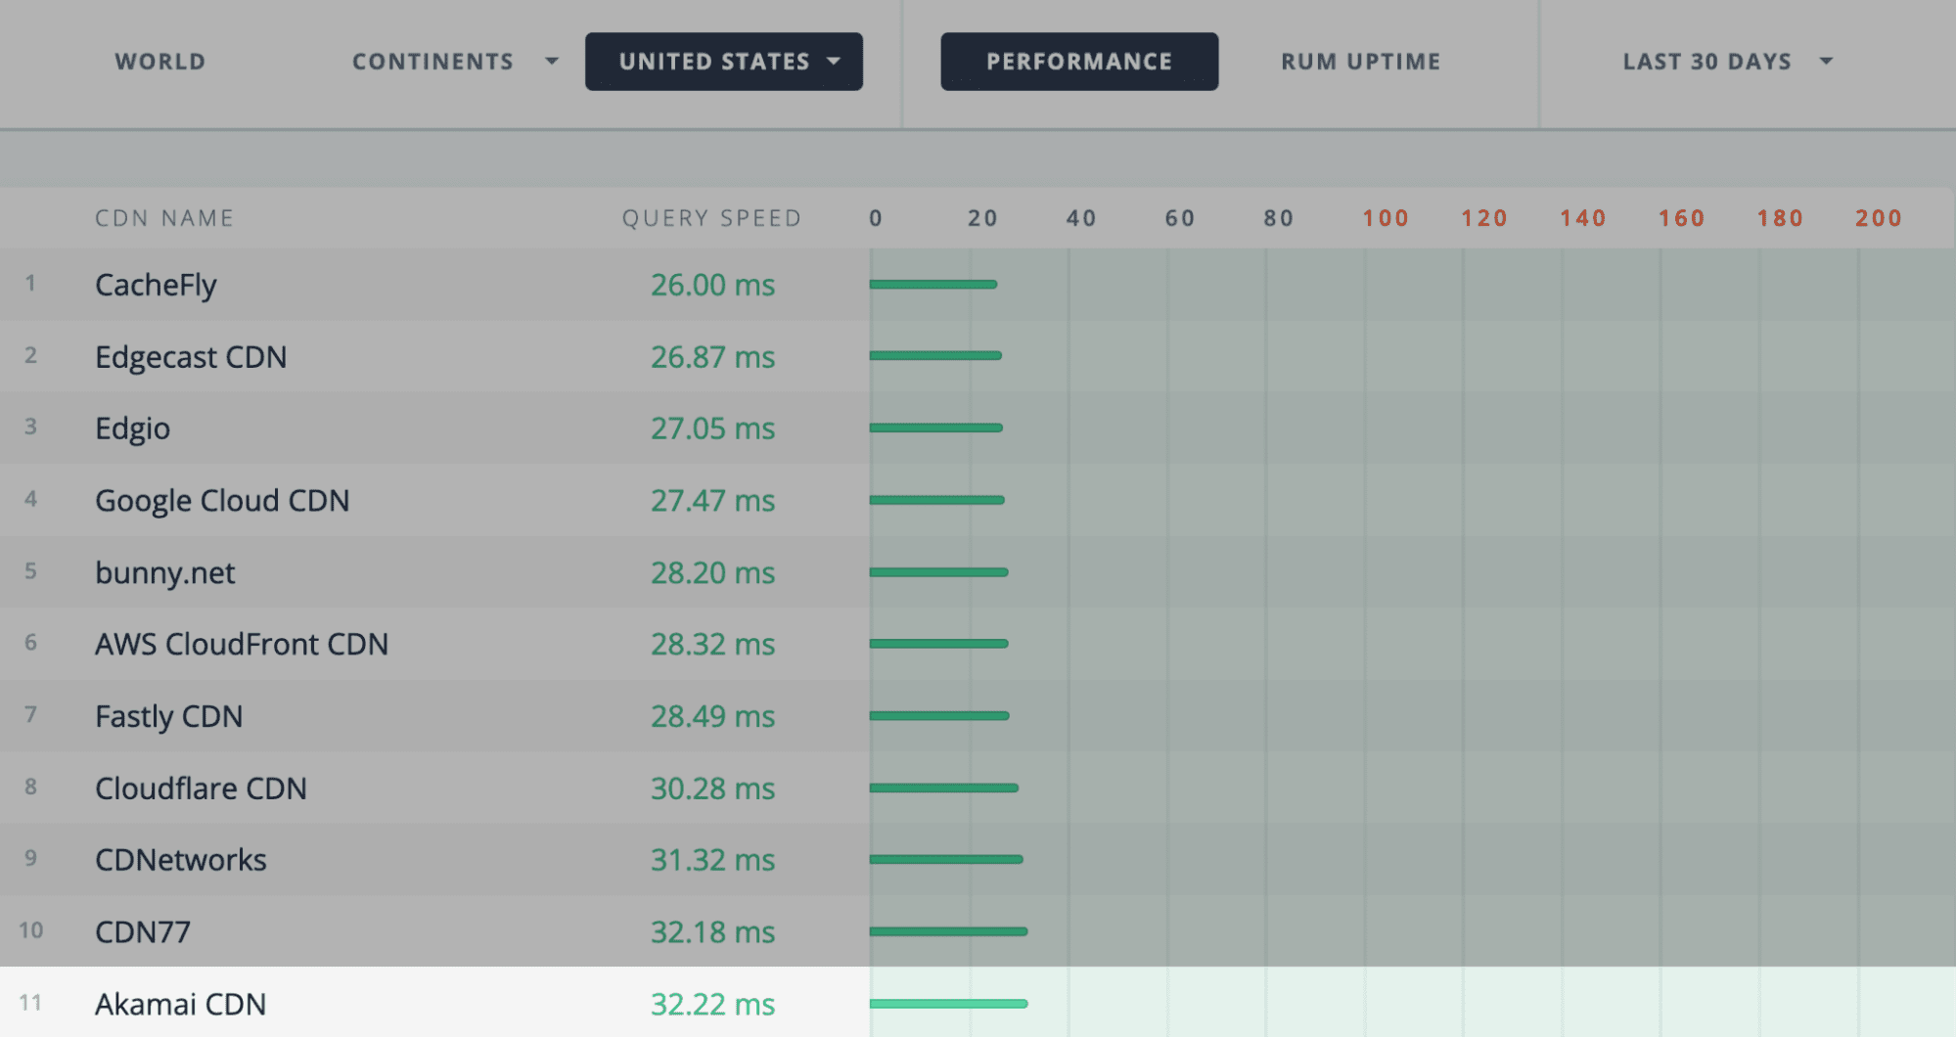Click the 100 axis label in red
The height and width of the screenshot is (1038, 1956).
click(x=1386, y=218)
